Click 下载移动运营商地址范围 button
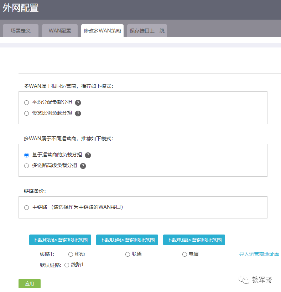 point(60,240)
